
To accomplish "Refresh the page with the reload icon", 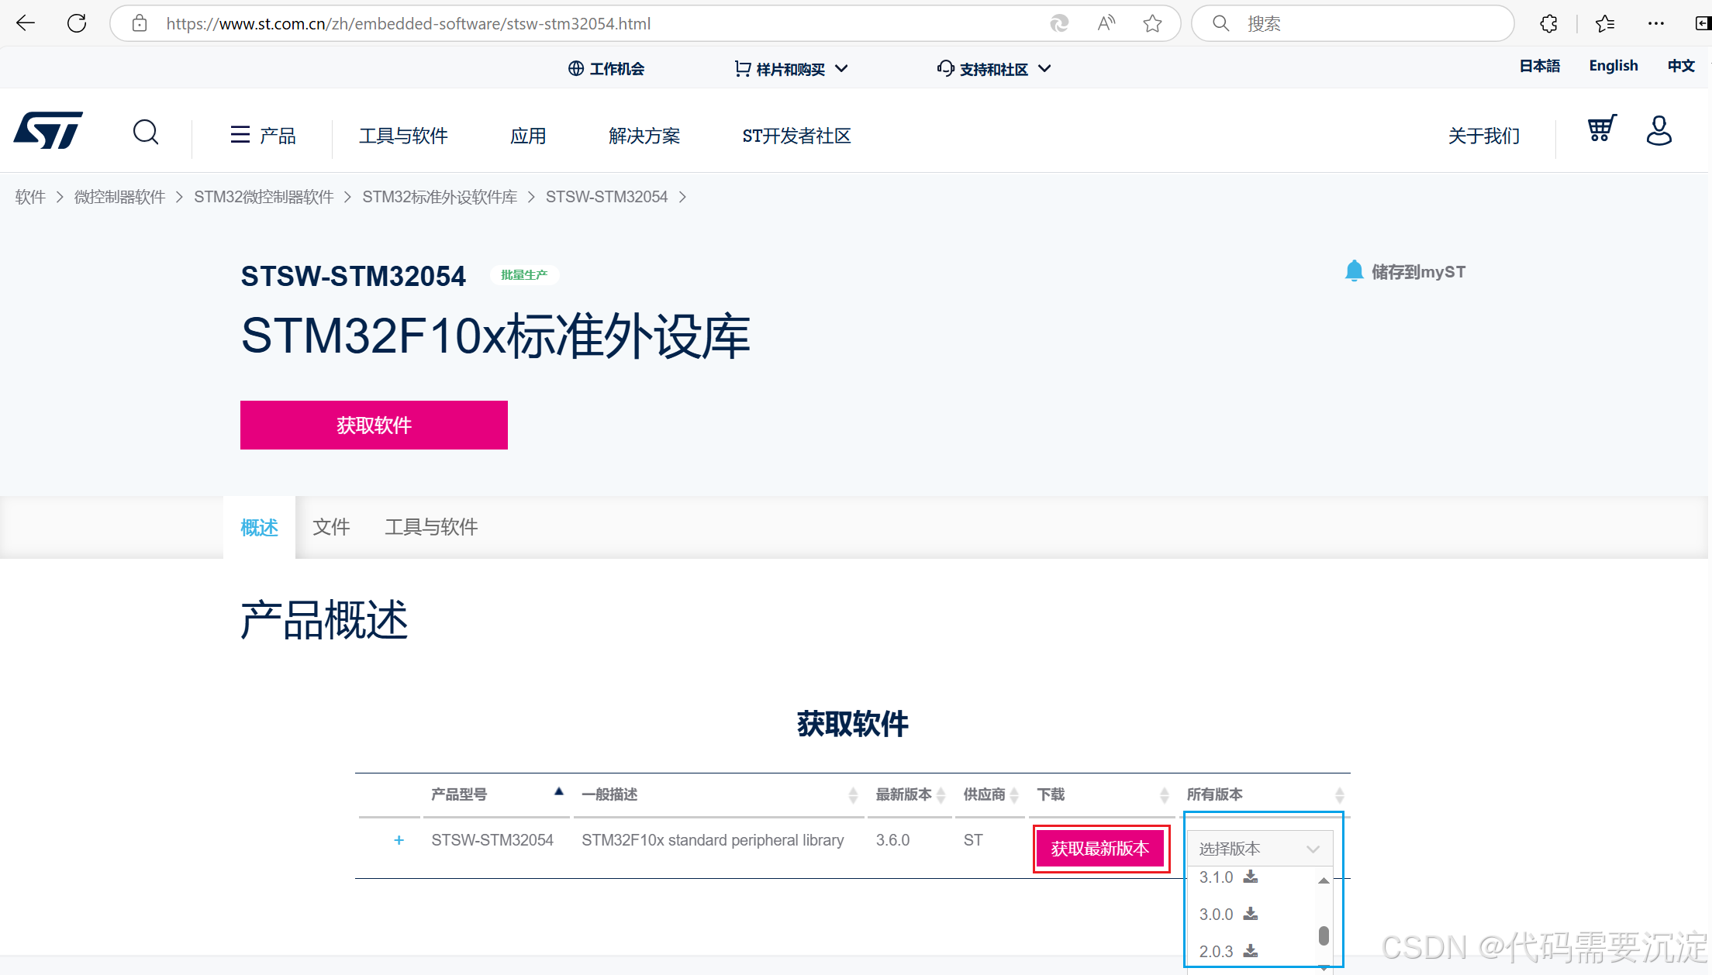I will click(x=77, y=24).
